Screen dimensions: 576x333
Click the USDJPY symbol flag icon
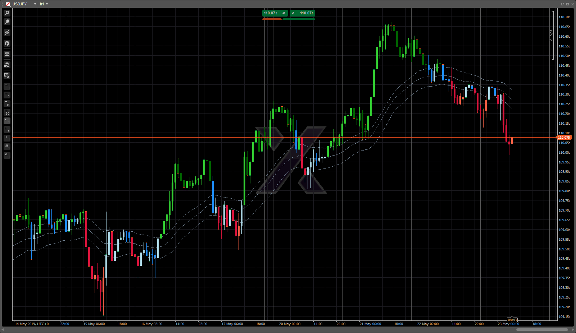pos(8,4)
